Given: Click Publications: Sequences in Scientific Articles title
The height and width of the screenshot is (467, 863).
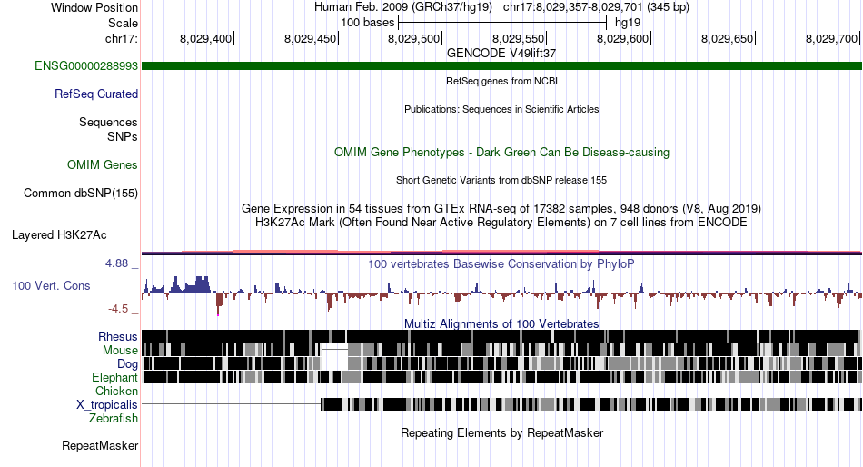Looking at the screenshot, I should (501, 109).
